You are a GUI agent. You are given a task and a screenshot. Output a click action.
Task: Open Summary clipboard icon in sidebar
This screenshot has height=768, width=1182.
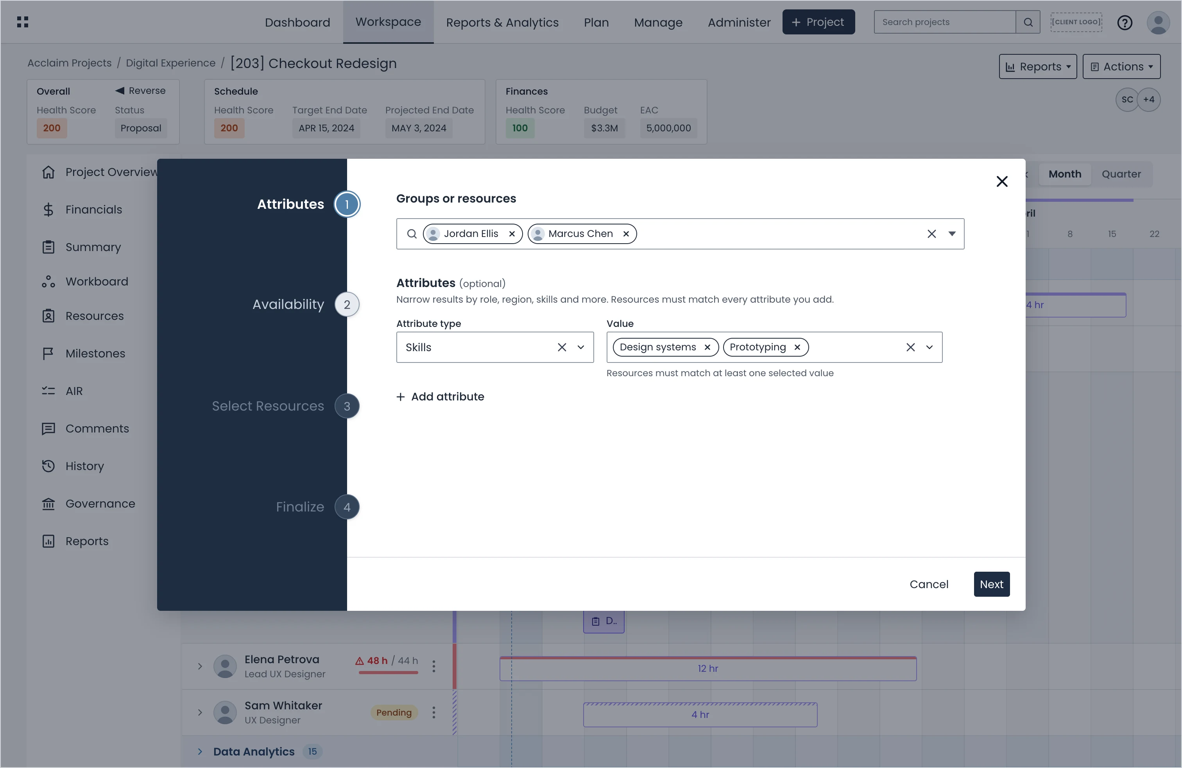point(48,247)
